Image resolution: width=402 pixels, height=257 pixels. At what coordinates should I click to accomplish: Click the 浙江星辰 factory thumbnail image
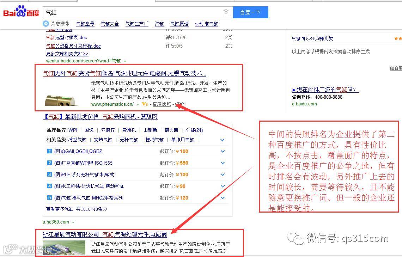coord(64,247)
